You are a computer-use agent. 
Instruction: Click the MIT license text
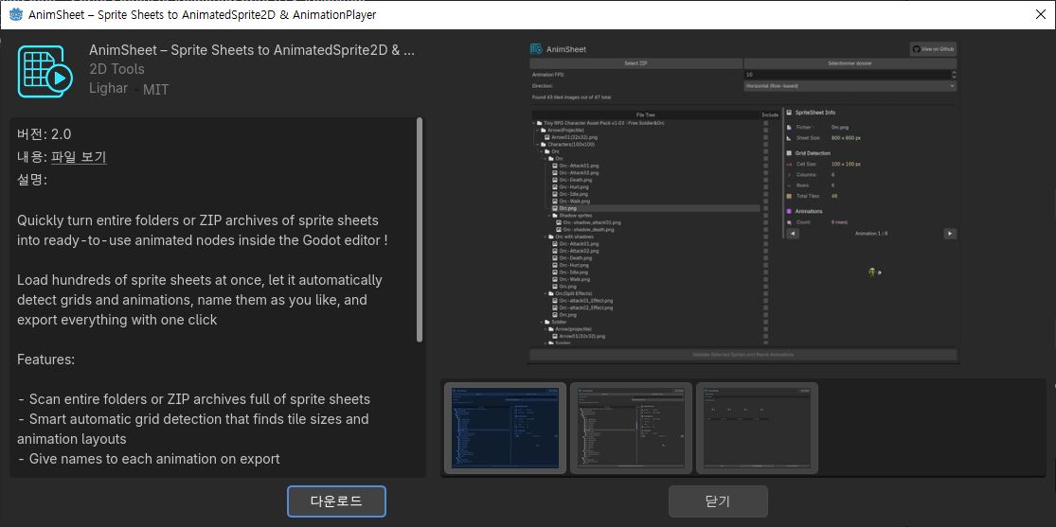155,89
